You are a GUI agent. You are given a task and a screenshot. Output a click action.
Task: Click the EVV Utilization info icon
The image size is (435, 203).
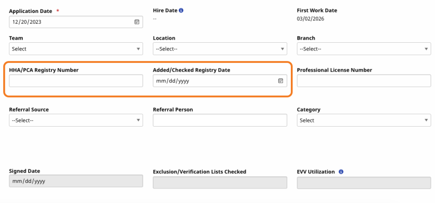pyautogui.click(x=341, y=172)
